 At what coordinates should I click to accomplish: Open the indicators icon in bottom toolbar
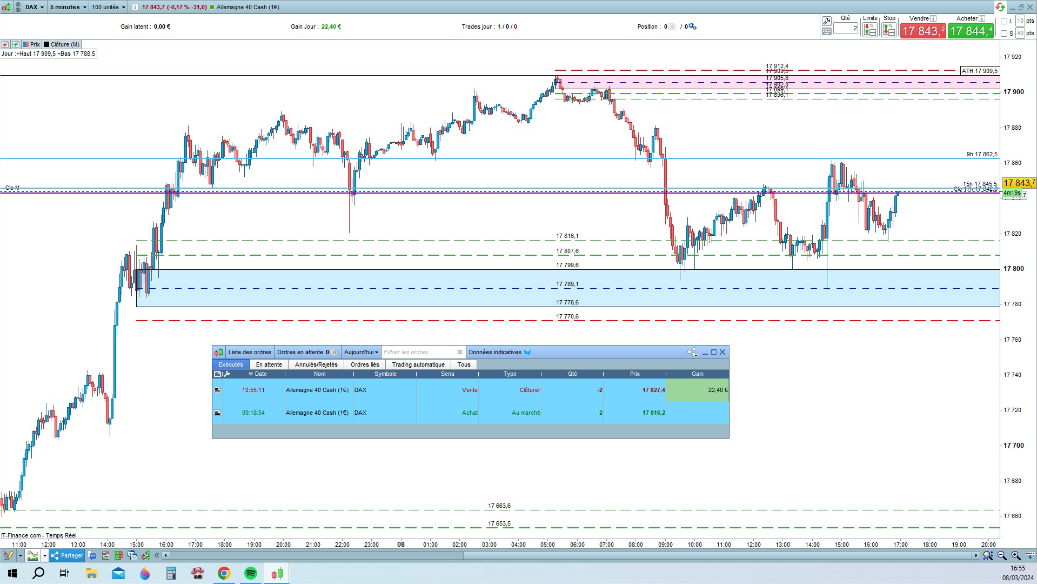coord(33,555)
